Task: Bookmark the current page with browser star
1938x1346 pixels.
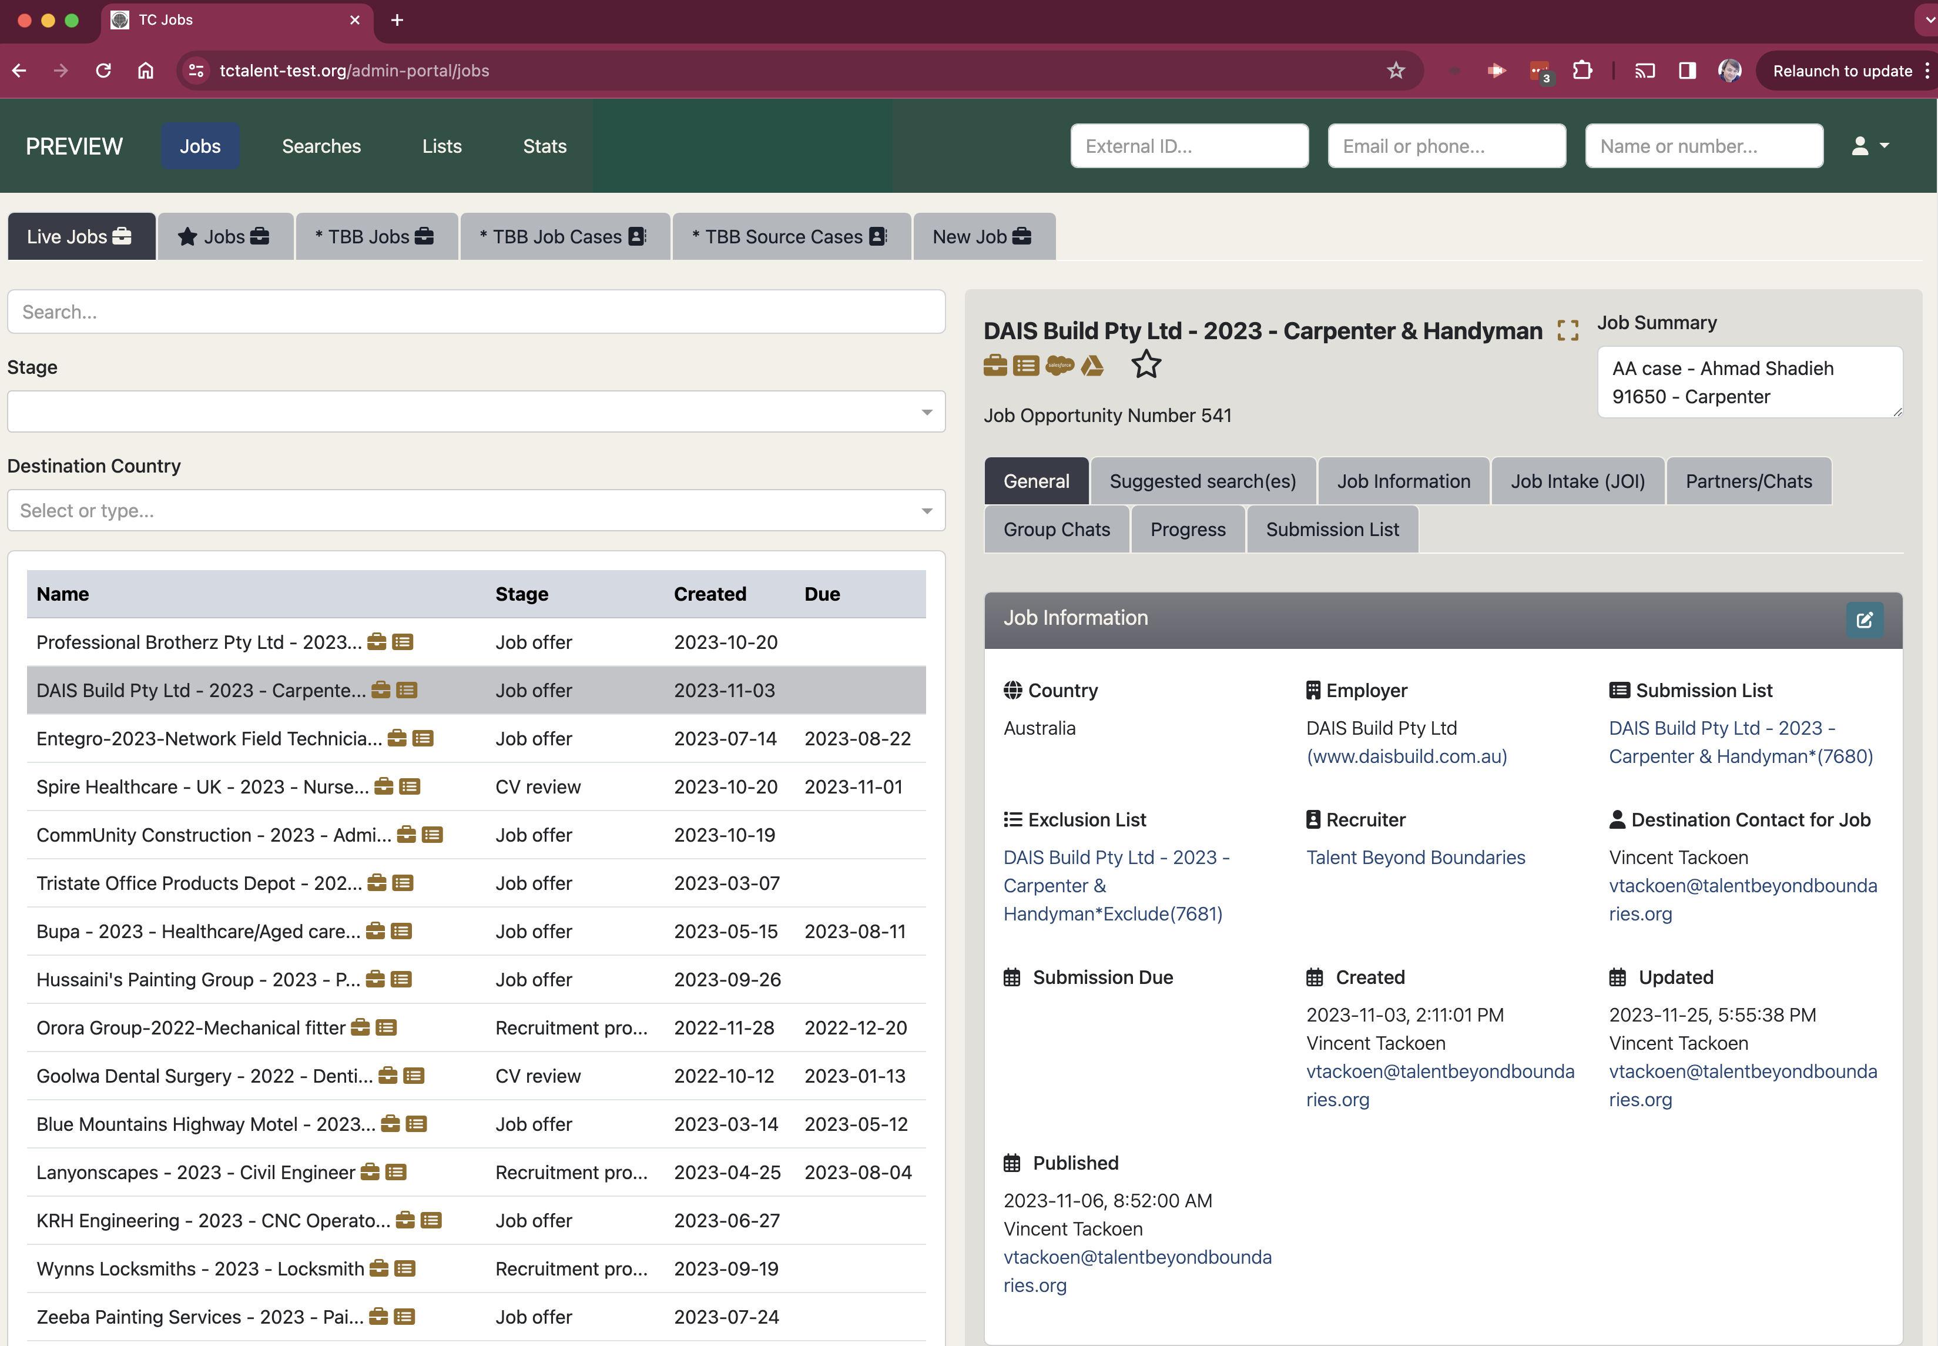Action: pyautogui.click(x=1396, y=71)
